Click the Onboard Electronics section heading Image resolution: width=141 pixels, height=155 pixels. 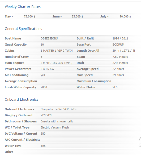[x=22, y=100]
